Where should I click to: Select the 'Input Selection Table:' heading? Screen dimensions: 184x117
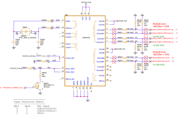(x=29, y=102)
